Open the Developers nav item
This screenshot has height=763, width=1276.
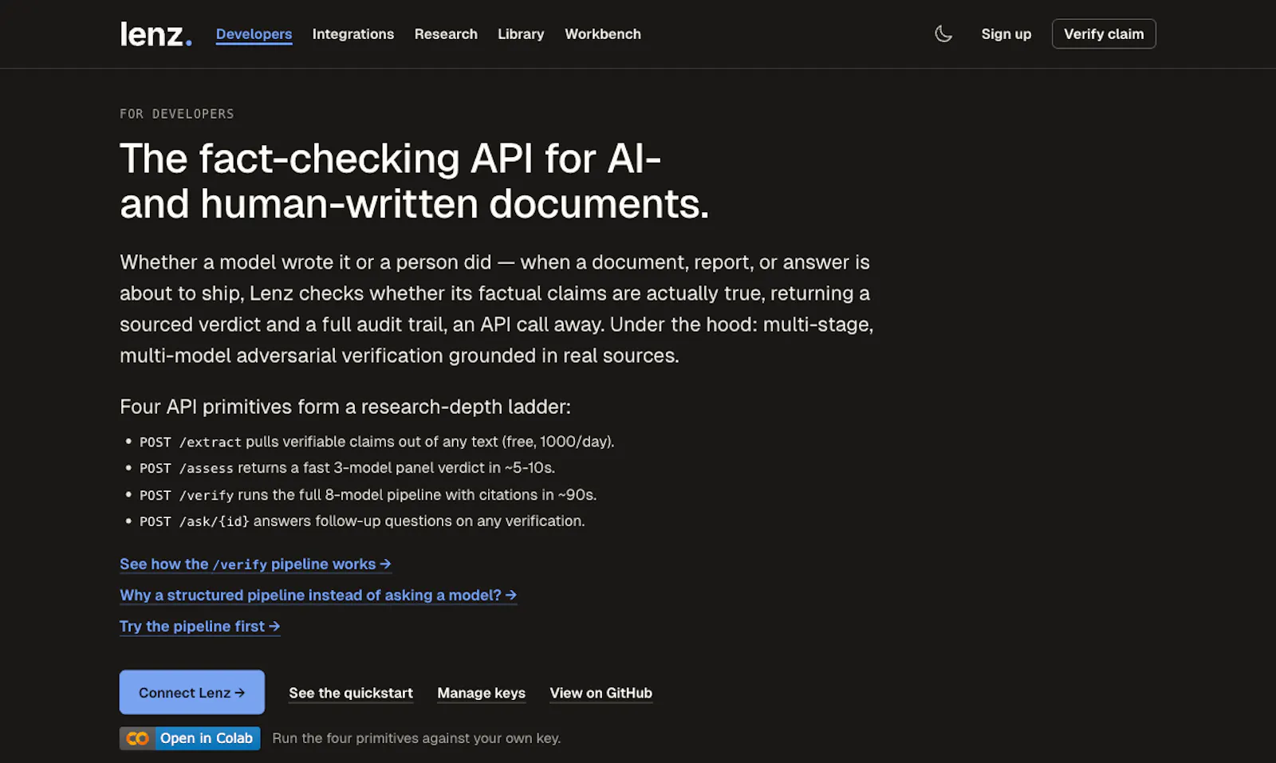coord(254,34)
